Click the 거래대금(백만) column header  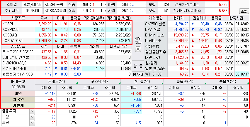pos(119,18)
